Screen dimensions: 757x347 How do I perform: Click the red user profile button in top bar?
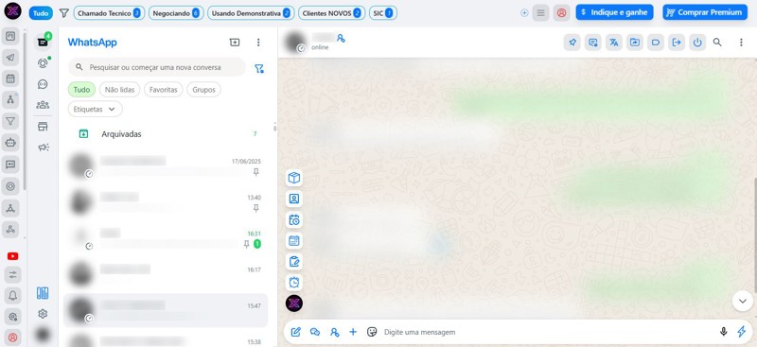tap(561, 13)
